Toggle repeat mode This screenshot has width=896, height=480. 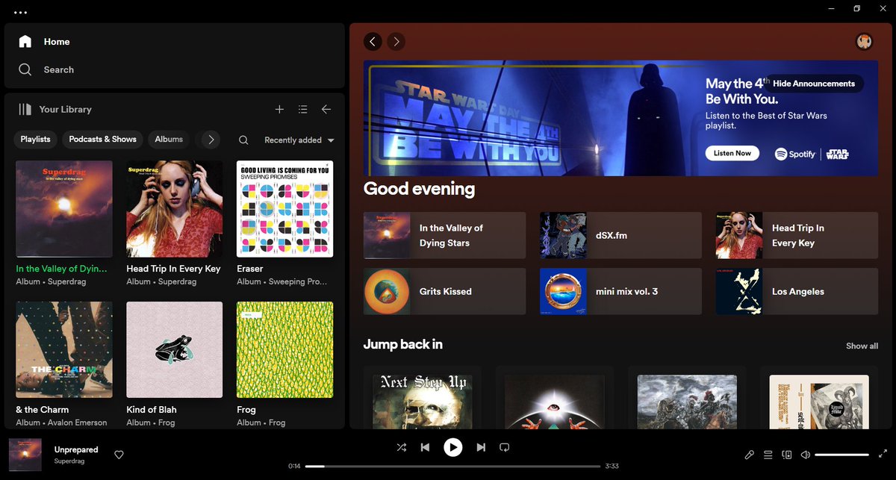[504, 447]
